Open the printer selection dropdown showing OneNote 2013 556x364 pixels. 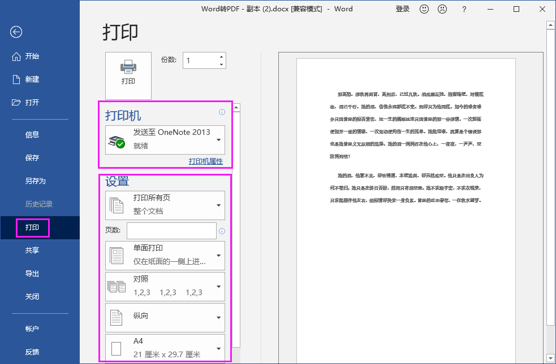(x=164, y=140)
